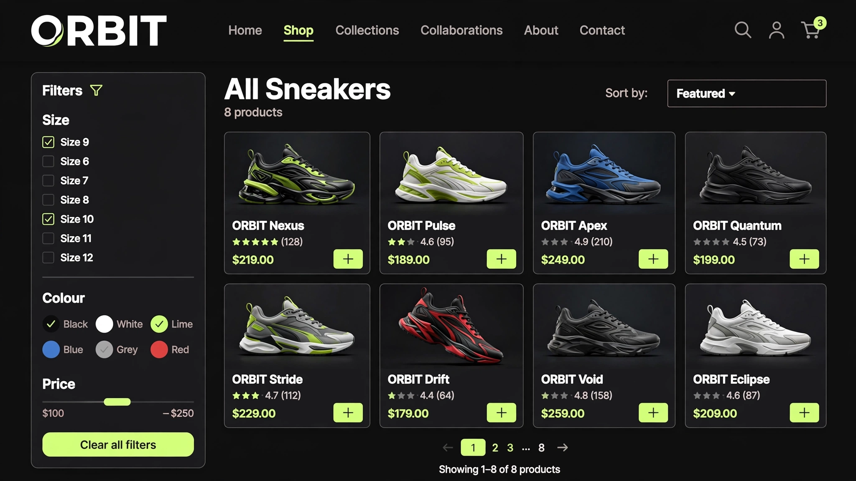Open the ORBIT Drift red sneaker image
Image resolution: width=856 pixels, height=481 pixels.
(451, 326)
